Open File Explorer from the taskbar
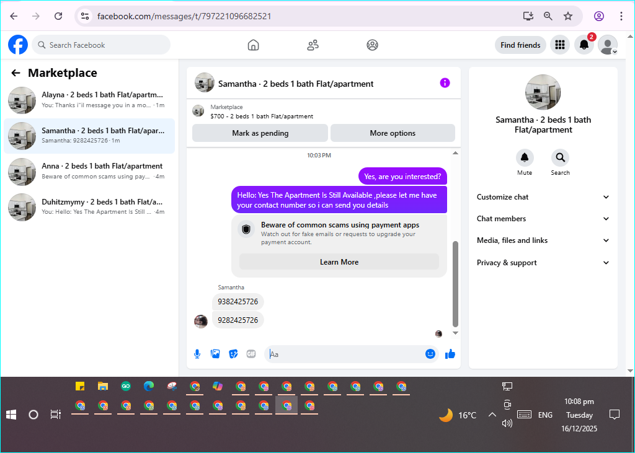The width and height of the screenshot is (635, 453). 103,387
